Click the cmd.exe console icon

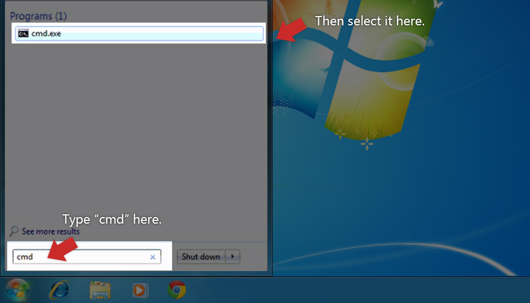tap(23, 34)
